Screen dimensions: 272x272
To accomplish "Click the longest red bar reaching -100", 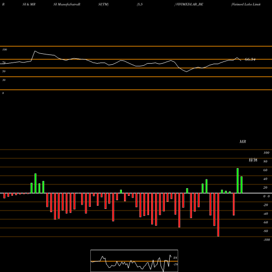I will [218, 215].
